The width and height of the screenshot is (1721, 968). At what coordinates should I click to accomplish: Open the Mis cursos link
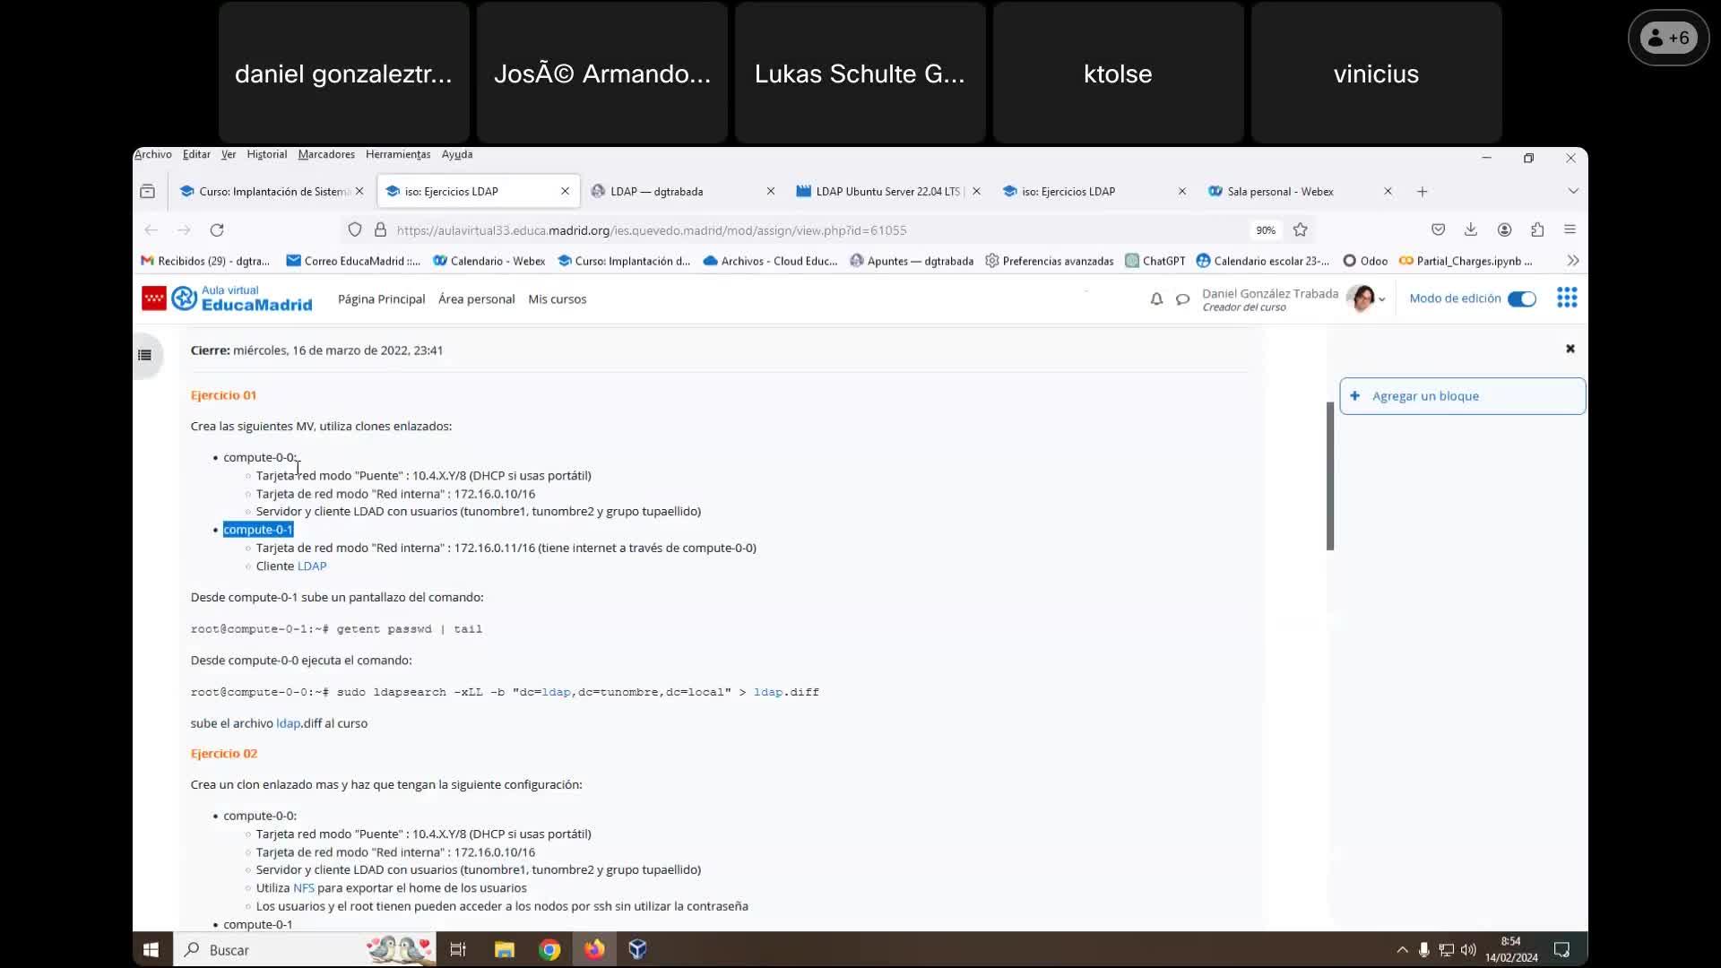[557, 299]
